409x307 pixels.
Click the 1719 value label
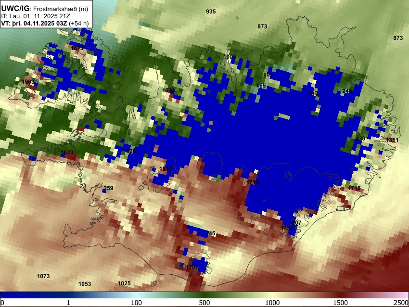[253, 182]
